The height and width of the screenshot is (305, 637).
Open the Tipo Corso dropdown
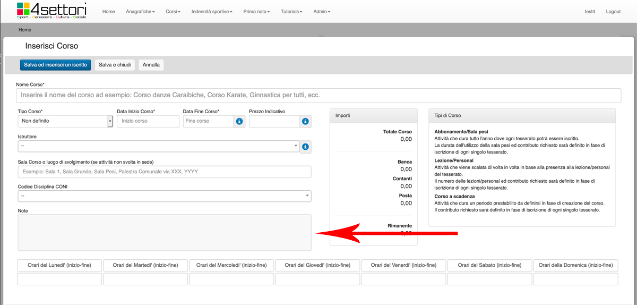(x=65, y=121)
